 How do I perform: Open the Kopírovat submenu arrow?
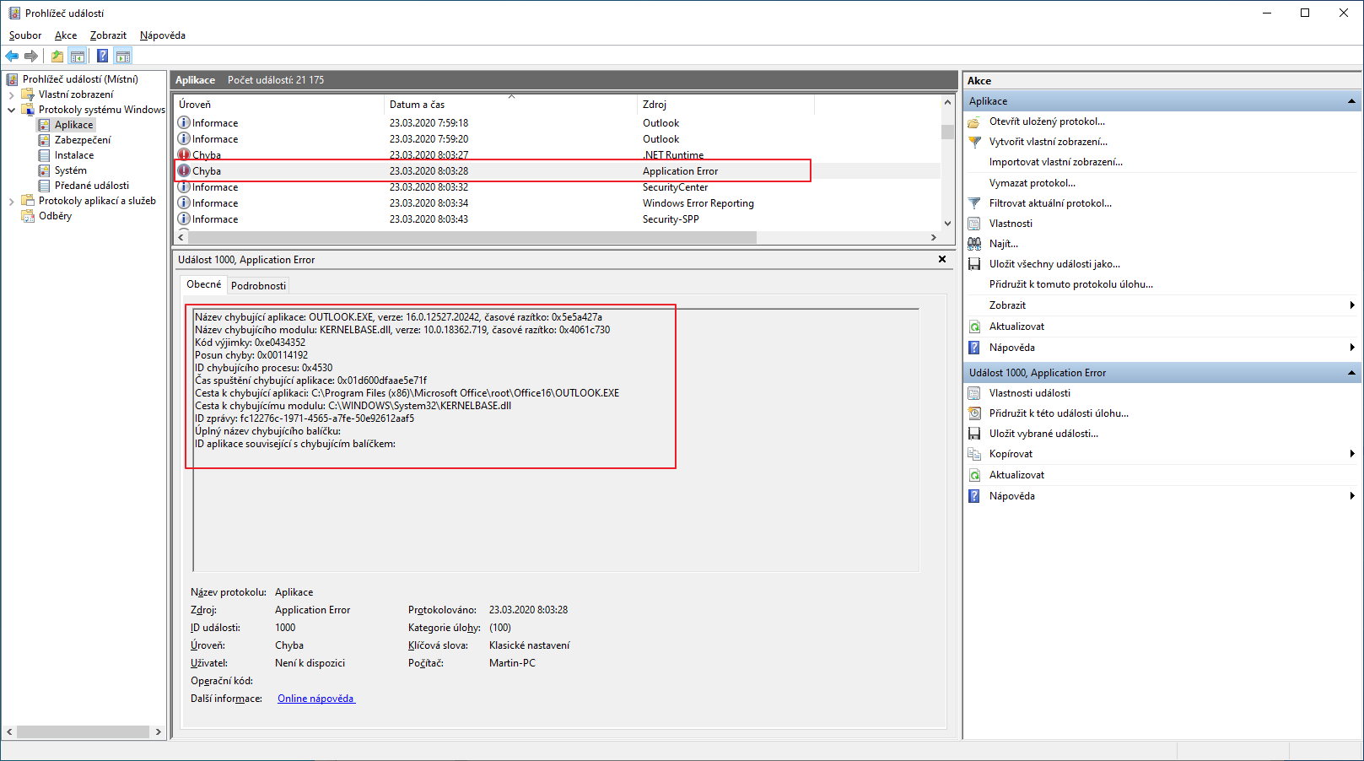(x=1352, y=454)
